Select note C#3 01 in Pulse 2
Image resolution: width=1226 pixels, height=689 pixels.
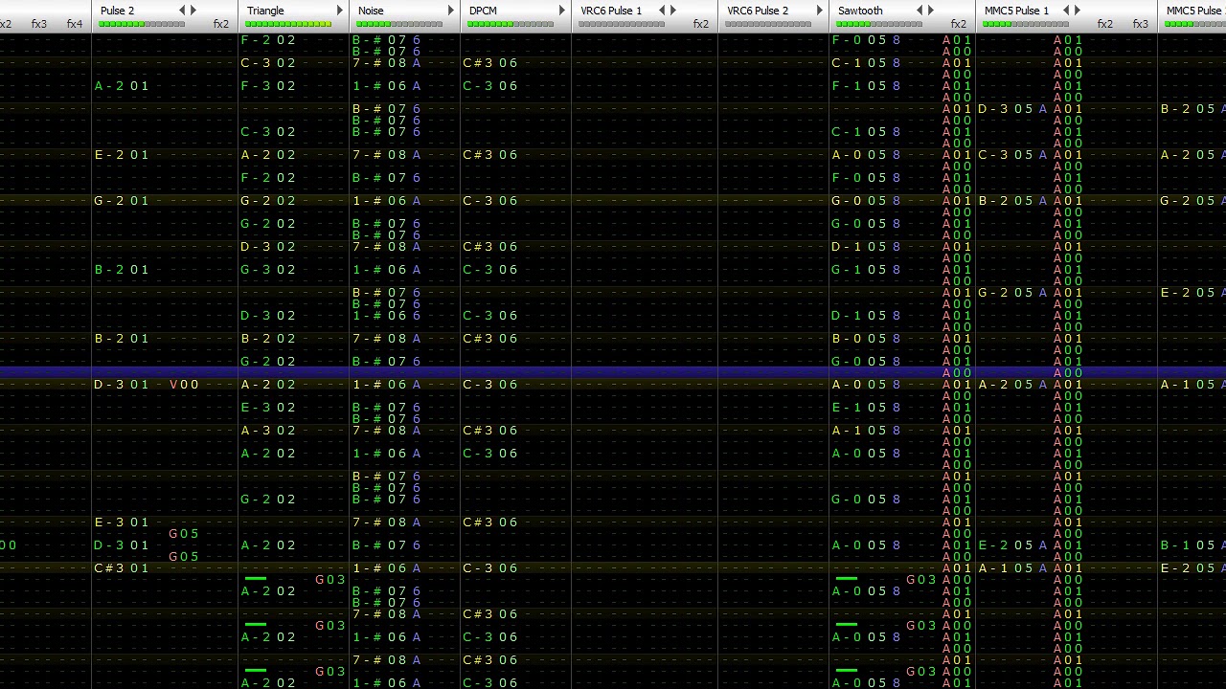(122, 568)
